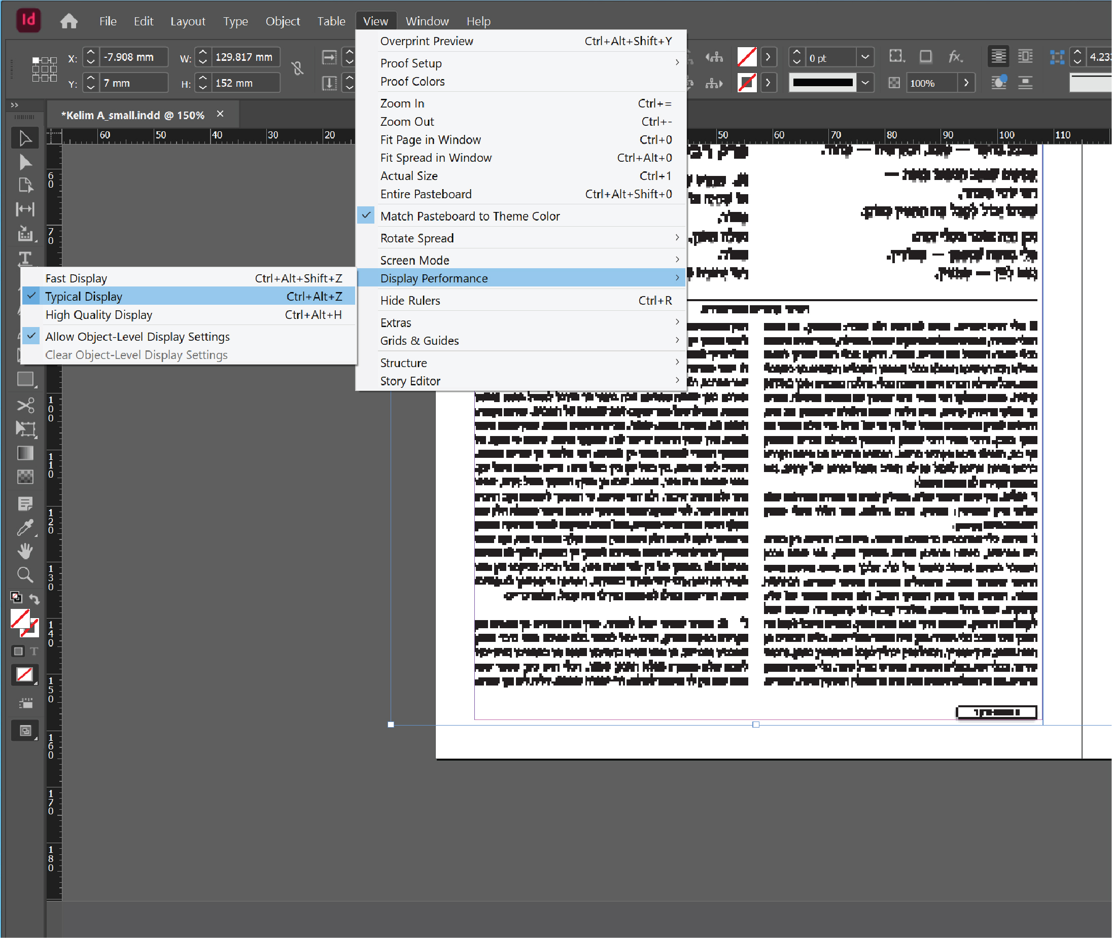Click the Home icon
The width and height of the screenshot is (1112, 938).
(68, 21)
